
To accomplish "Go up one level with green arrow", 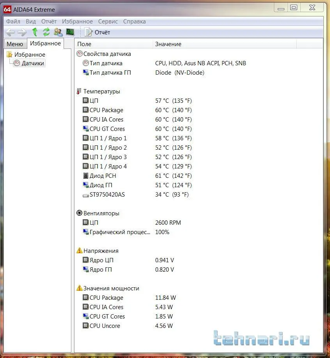I will (x=35, y=32).
